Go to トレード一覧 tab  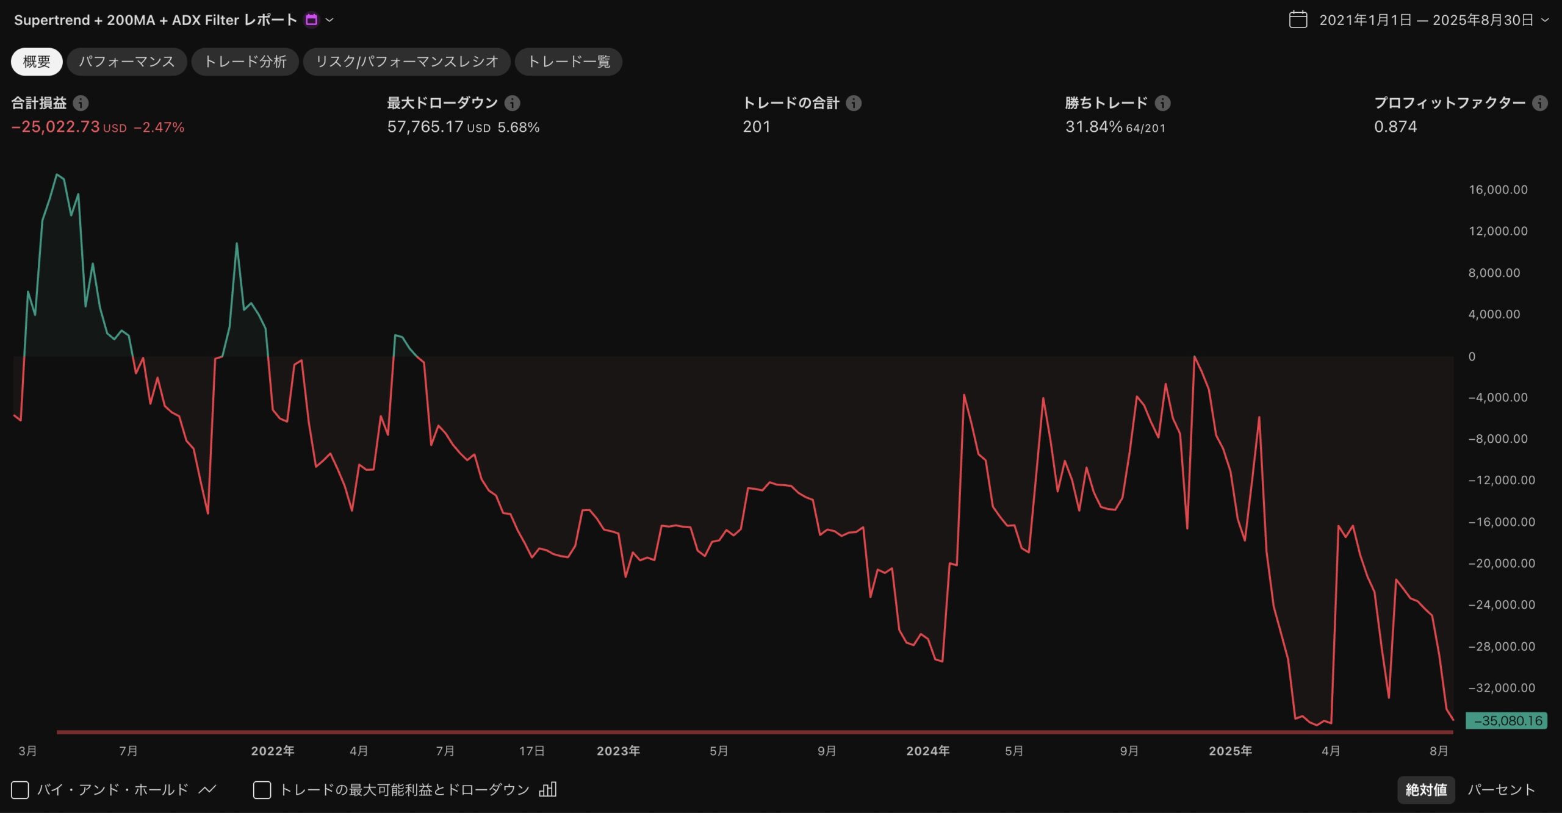568,62
